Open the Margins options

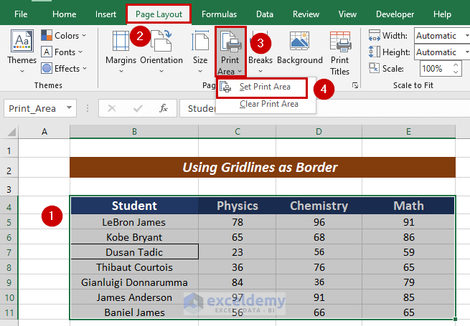point(121,52)
